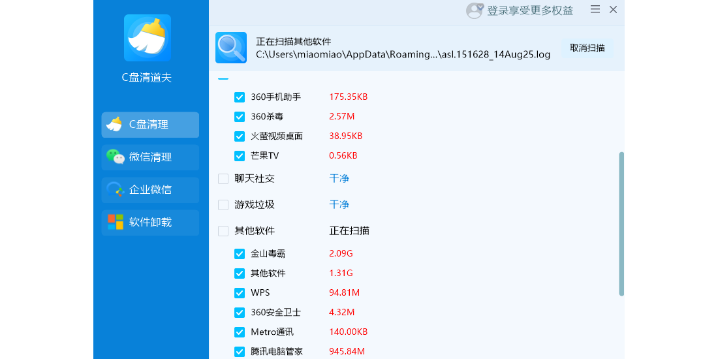Click the 2.09G size value
The width and height of the screenshot is (718, 359).
341,254
